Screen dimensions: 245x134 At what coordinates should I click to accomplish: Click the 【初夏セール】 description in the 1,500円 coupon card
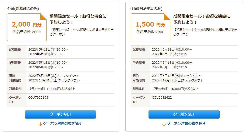205,32
